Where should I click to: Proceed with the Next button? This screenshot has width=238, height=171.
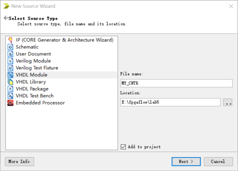coord(186,162)
